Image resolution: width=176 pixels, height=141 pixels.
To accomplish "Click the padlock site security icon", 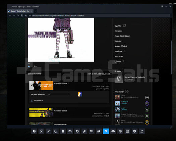I will pos(30,15).
